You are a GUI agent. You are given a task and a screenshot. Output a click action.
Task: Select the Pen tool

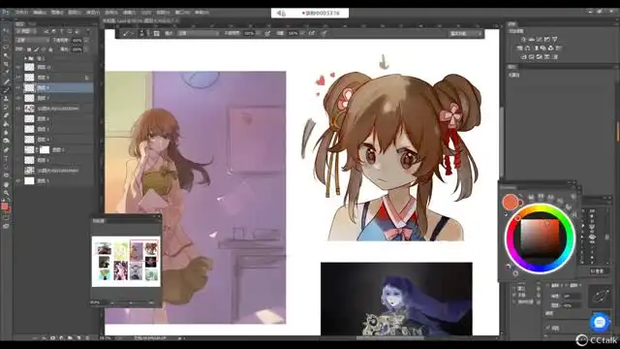(x=6, y=150)
